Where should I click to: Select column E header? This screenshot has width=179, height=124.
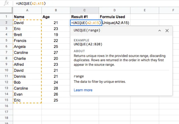click(145, 10)
